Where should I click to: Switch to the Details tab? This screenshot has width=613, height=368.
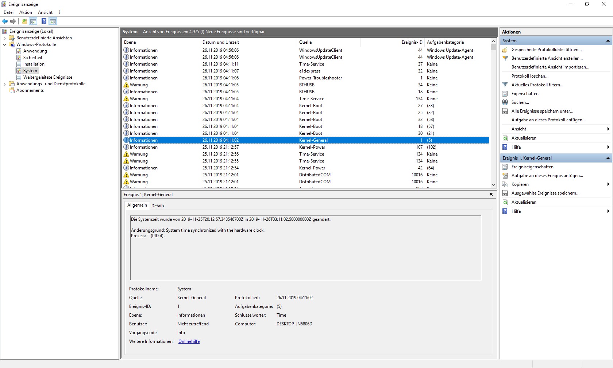point(158,206)
